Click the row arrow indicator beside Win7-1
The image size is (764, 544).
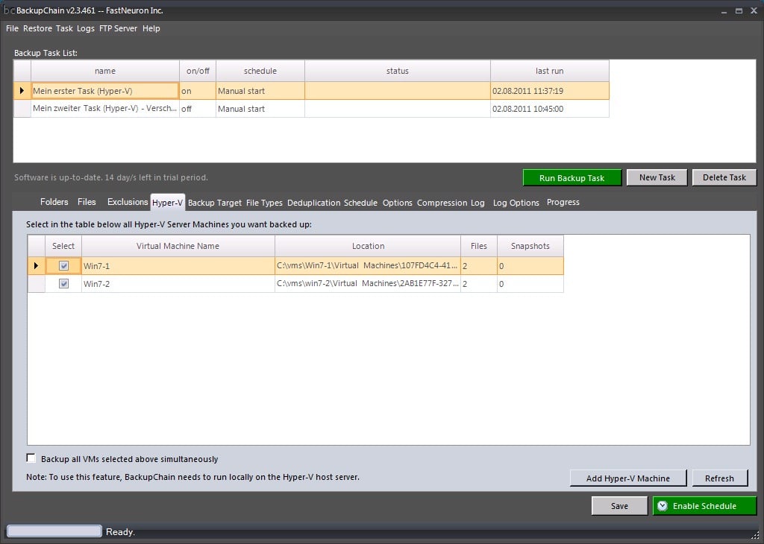(x=36, y=266)
